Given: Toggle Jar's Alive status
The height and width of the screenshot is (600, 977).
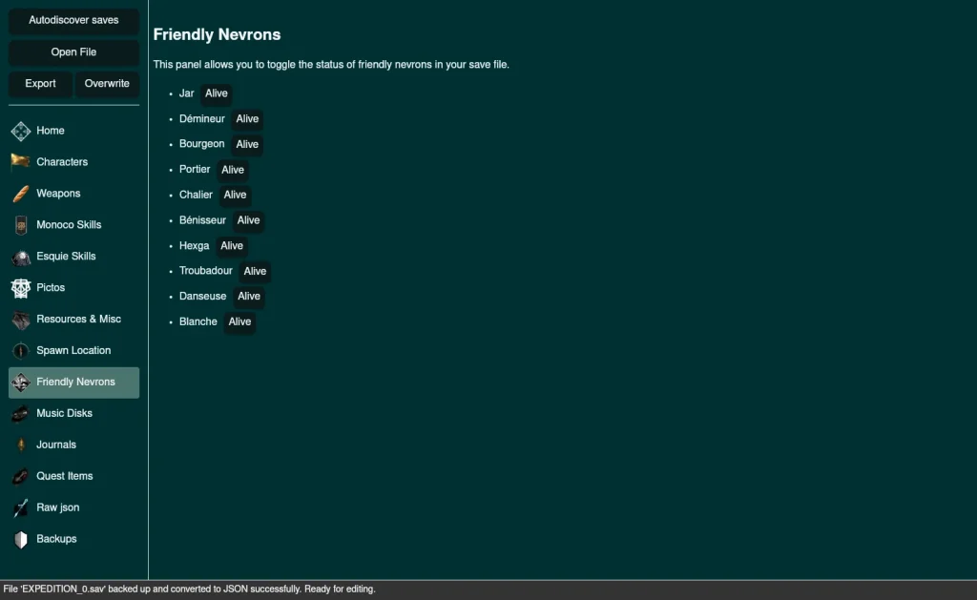Looking at the screenshot, I should pos(217,93).
